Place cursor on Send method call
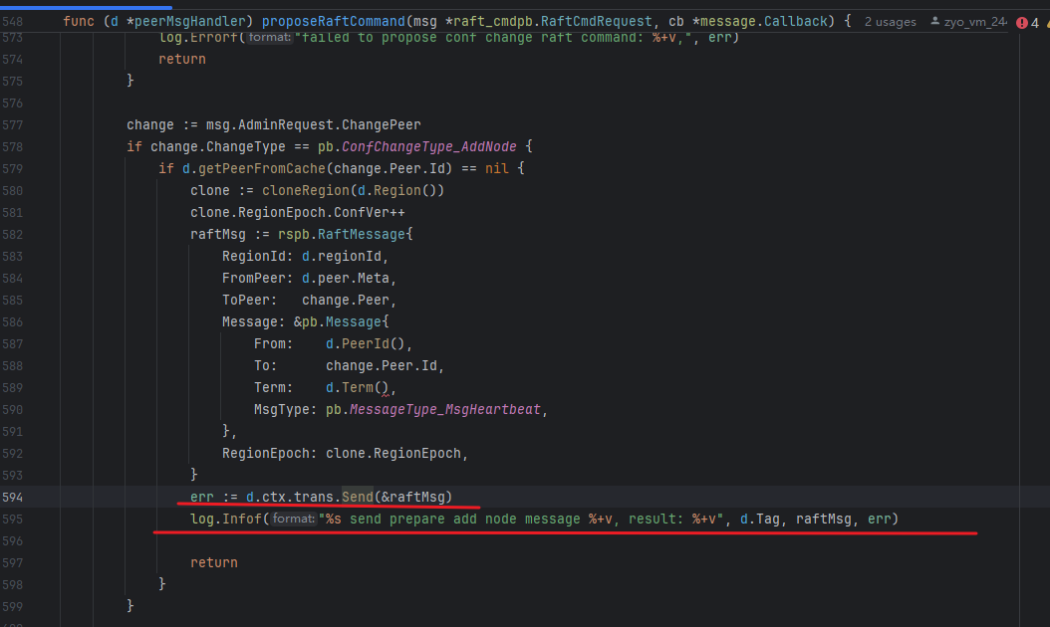Screen dimensions: 1050x627 tap(358, 497)
